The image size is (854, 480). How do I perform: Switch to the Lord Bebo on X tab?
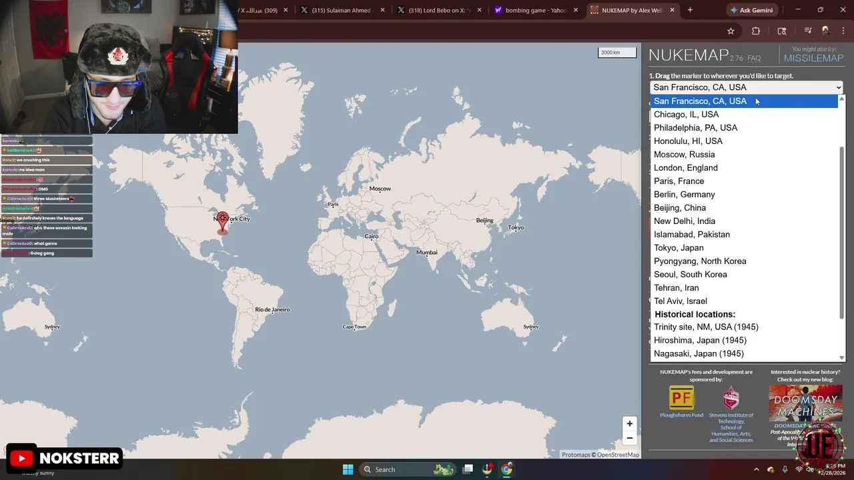pyautogui.click(x=438, y=10)
